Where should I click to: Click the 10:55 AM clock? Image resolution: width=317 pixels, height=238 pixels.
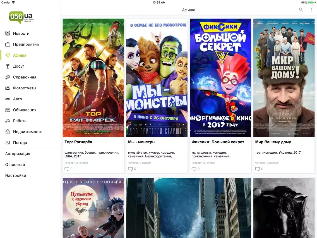point(159,3)
